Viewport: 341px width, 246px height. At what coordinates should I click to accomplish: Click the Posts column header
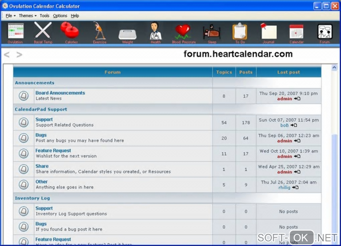246,72
